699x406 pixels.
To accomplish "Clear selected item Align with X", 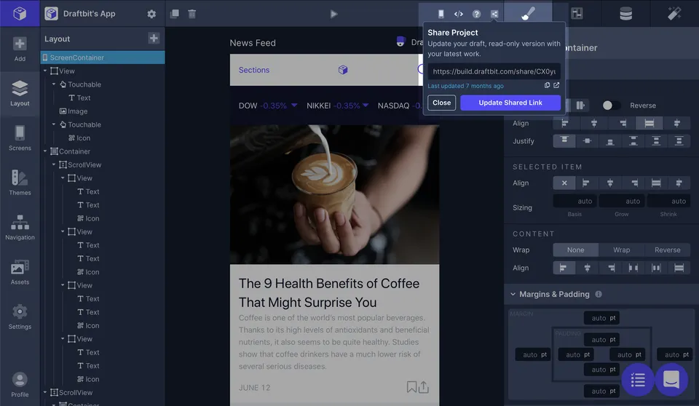I will [564, 183].
